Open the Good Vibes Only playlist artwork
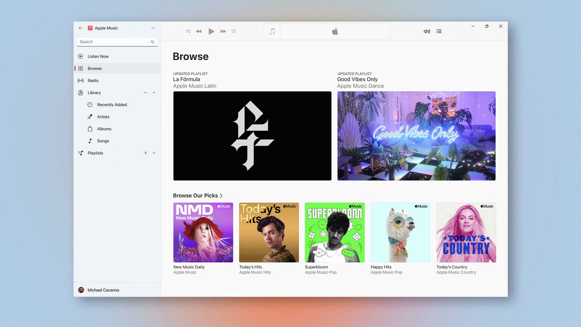Viewport: 581px width, 327px height. coord(416,135)
